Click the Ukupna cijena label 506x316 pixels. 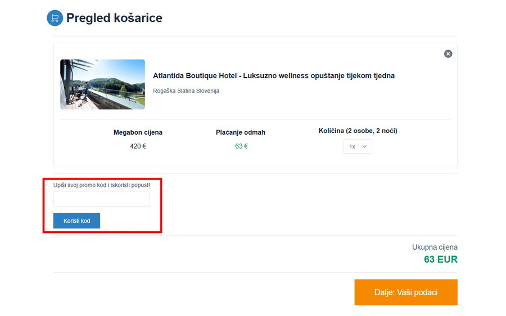coord(435,247)
